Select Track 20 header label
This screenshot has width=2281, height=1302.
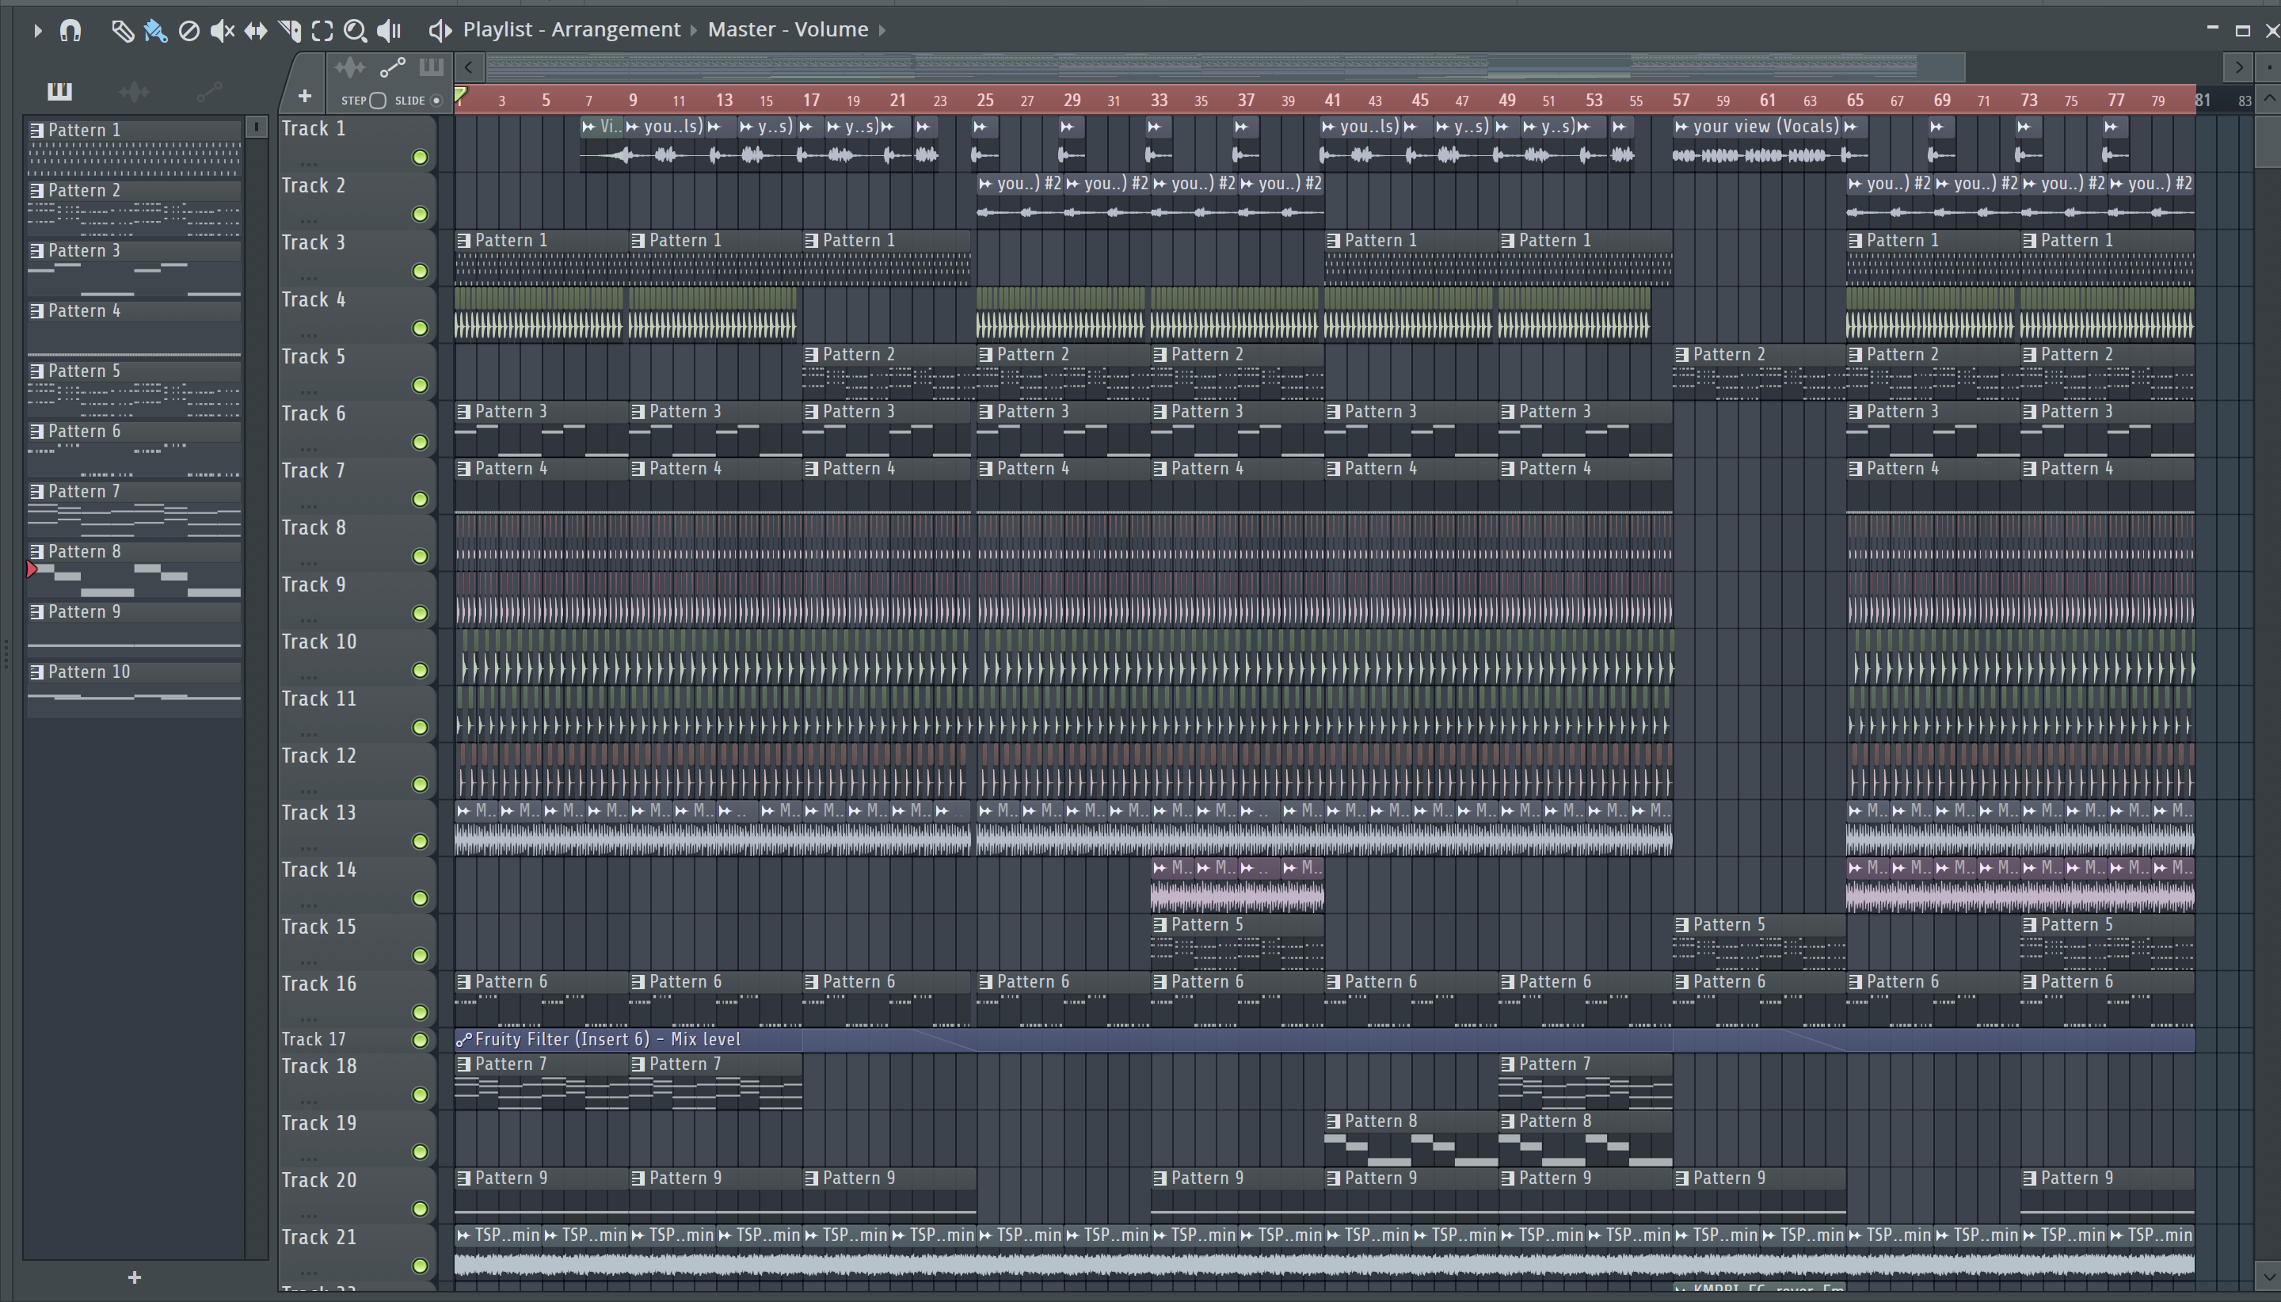[319, 1179]
